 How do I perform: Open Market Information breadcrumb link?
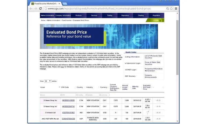point(53,20)
